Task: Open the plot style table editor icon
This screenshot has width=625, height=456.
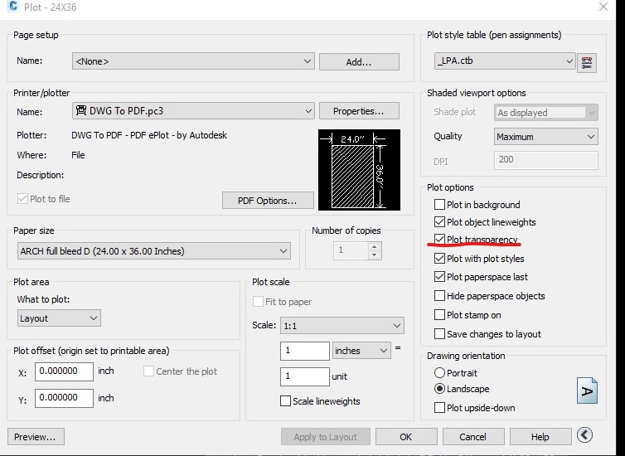Action: click(587, 62)
